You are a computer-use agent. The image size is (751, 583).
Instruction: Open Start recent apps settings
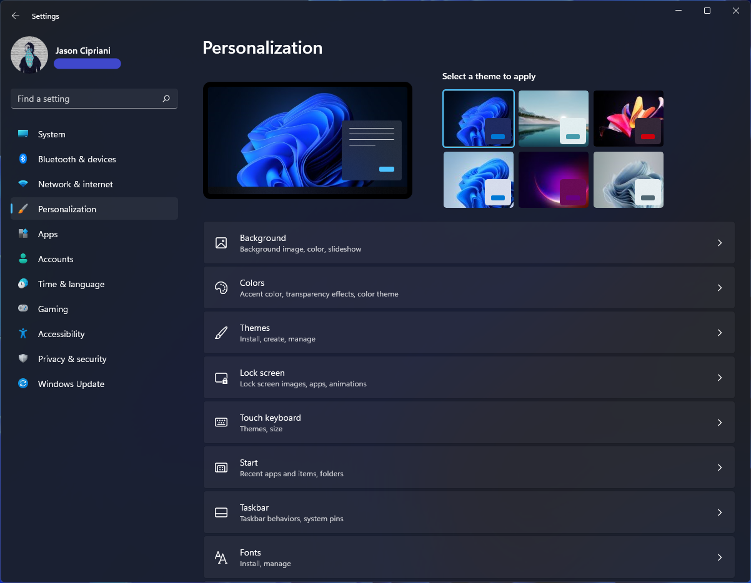469,468
